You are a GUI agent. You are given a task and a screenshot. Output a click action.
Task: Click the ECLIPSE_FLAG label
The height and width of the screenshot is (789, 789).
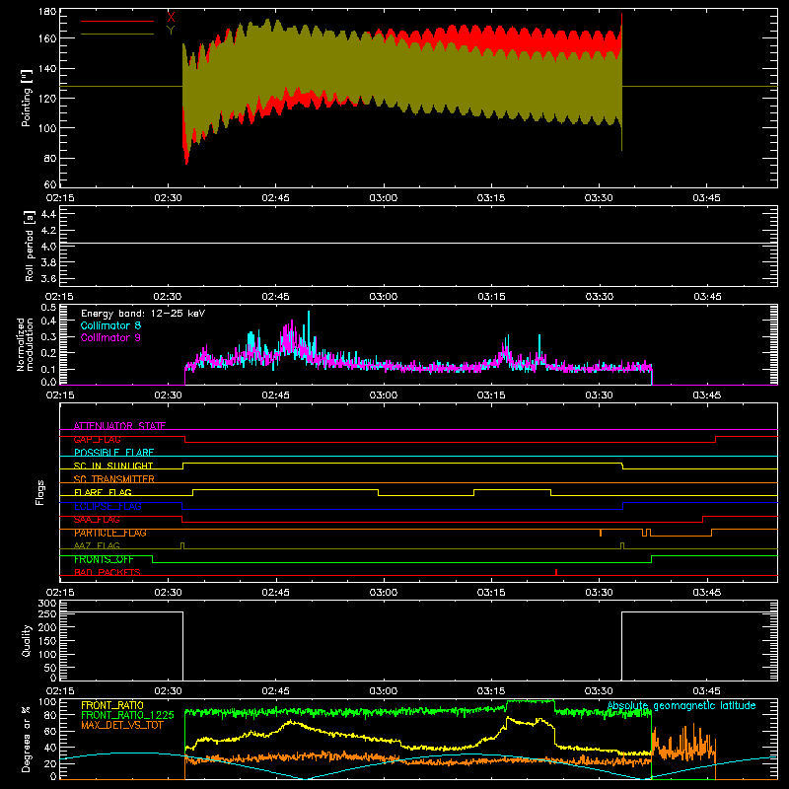(108, 506)
